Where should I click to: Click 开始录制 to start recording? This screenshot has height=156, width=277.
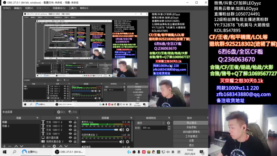pyautogui.click(x=191, y=127)
